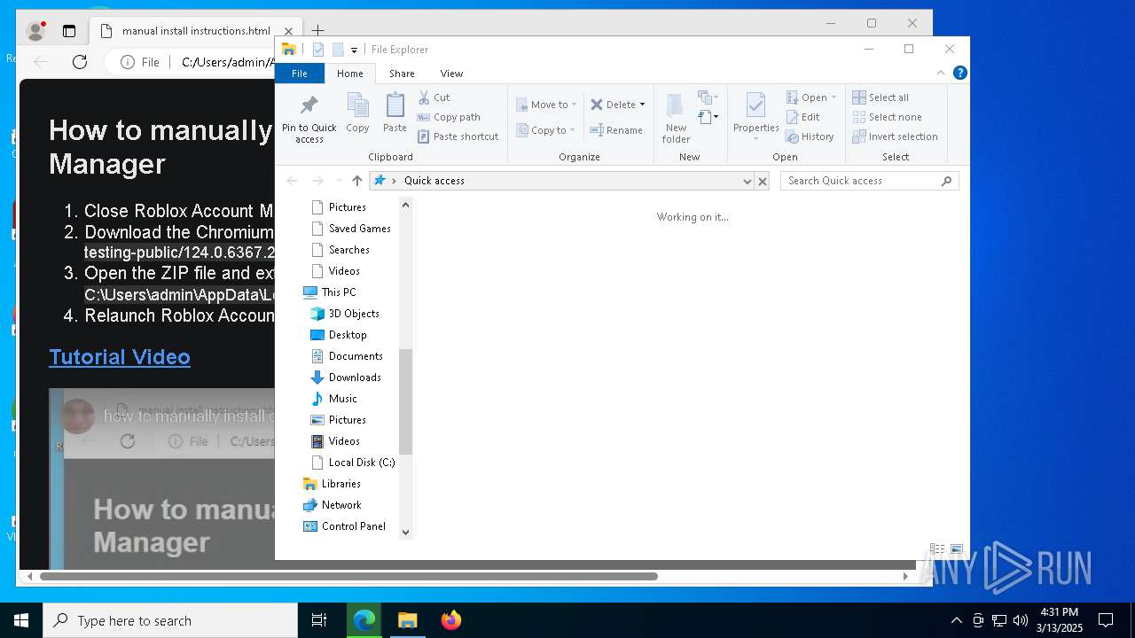Click the Edit command icon
The image size is (1135, 638).
pos(793,117)
